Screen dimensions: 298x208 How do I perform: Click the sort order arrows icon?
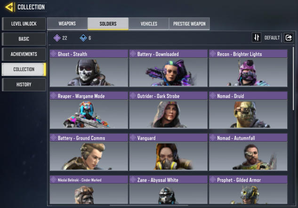(x=257, y=38)
